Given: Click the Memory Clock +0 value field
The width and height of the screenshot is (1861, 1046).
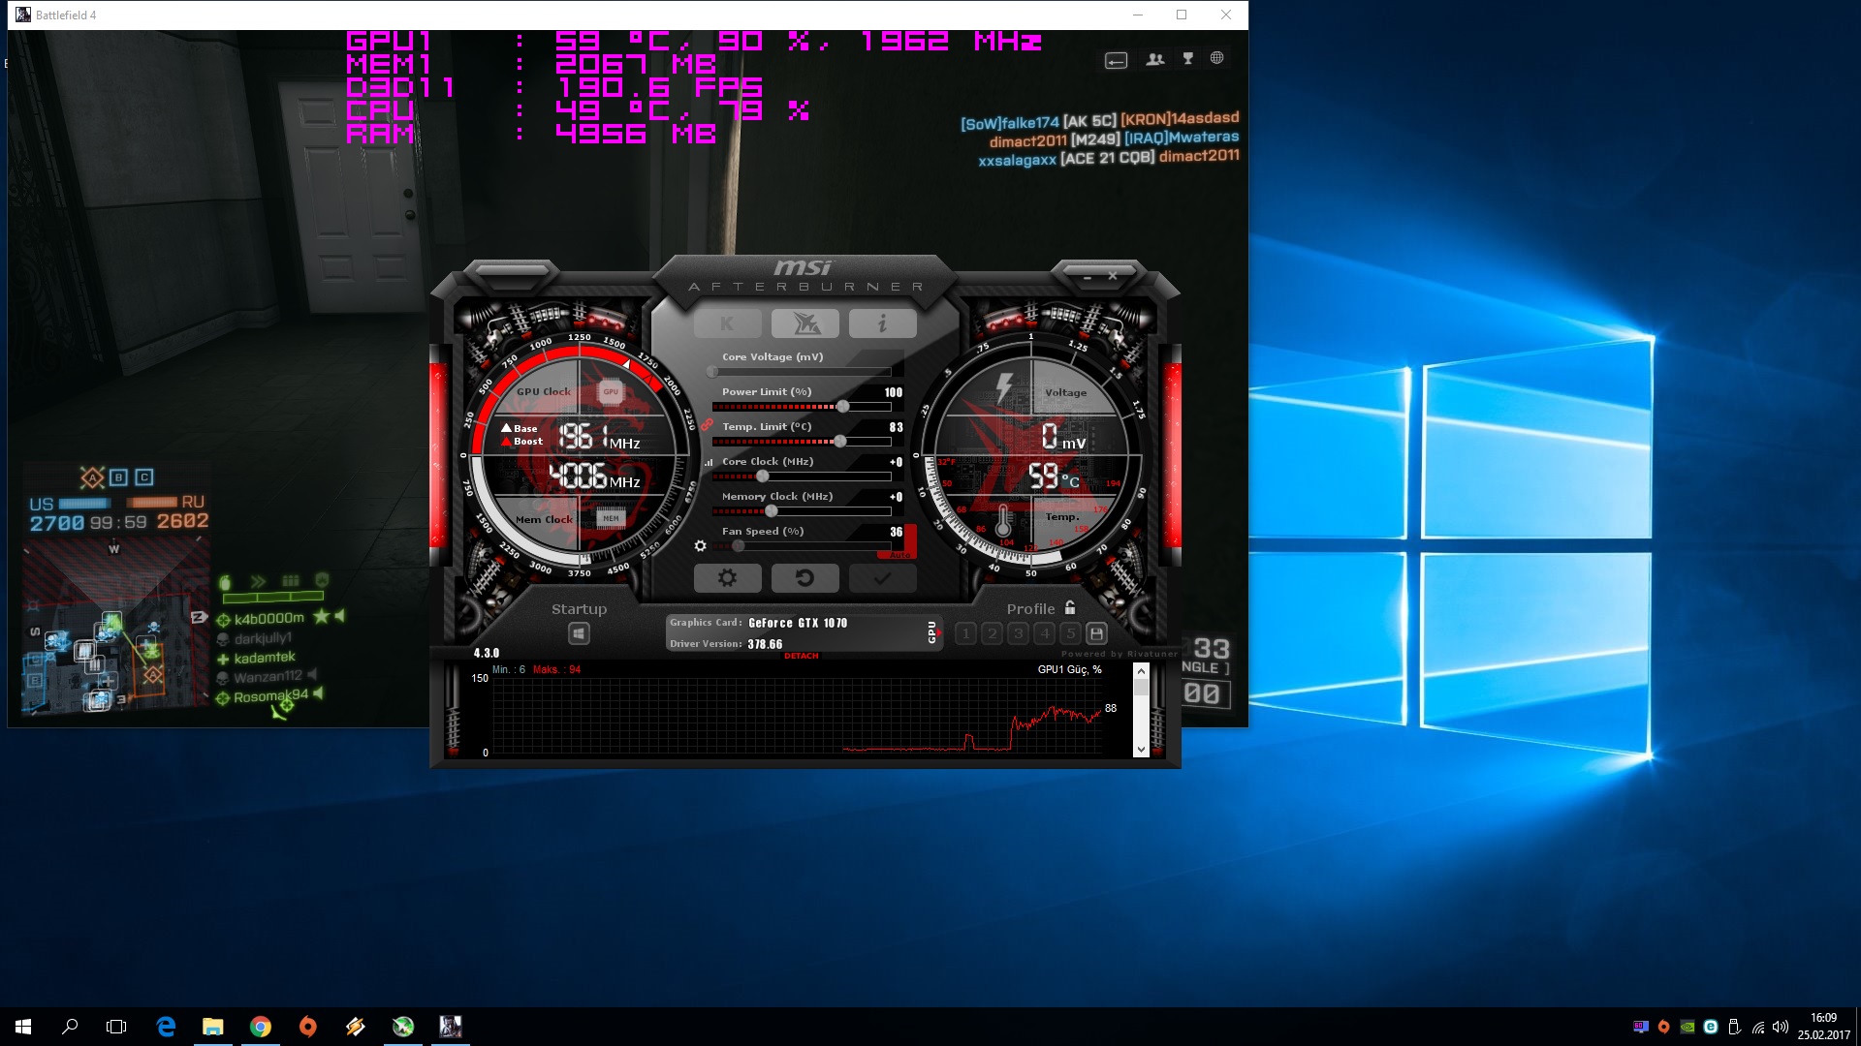Looking at the screenshot, I should (x=897, y=497).
